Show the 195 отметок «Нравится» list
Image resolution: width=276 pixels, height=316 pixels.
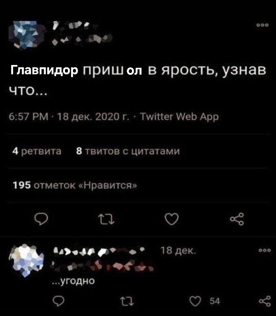point(75,185)
